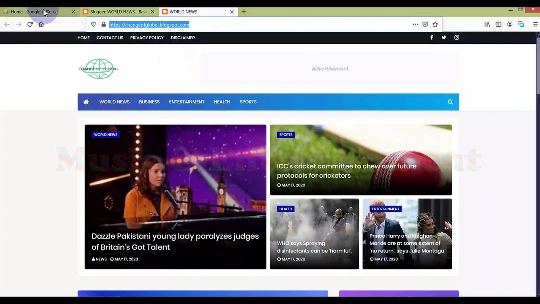Screen dimensions: 540x304
Task: Close the active WORLD NEWS tab
Action: (232, 11)
